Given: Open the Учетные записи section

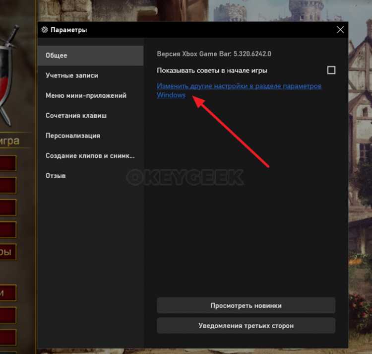Looking at the screenshot, I should [91, 75].
